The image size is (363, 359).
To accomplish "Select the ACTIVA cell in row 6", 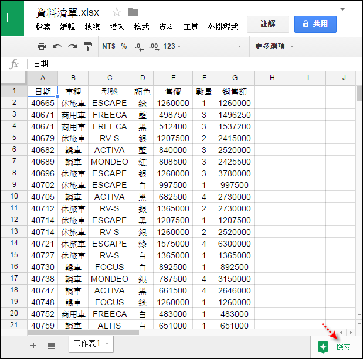I will (x=110, y=150).
